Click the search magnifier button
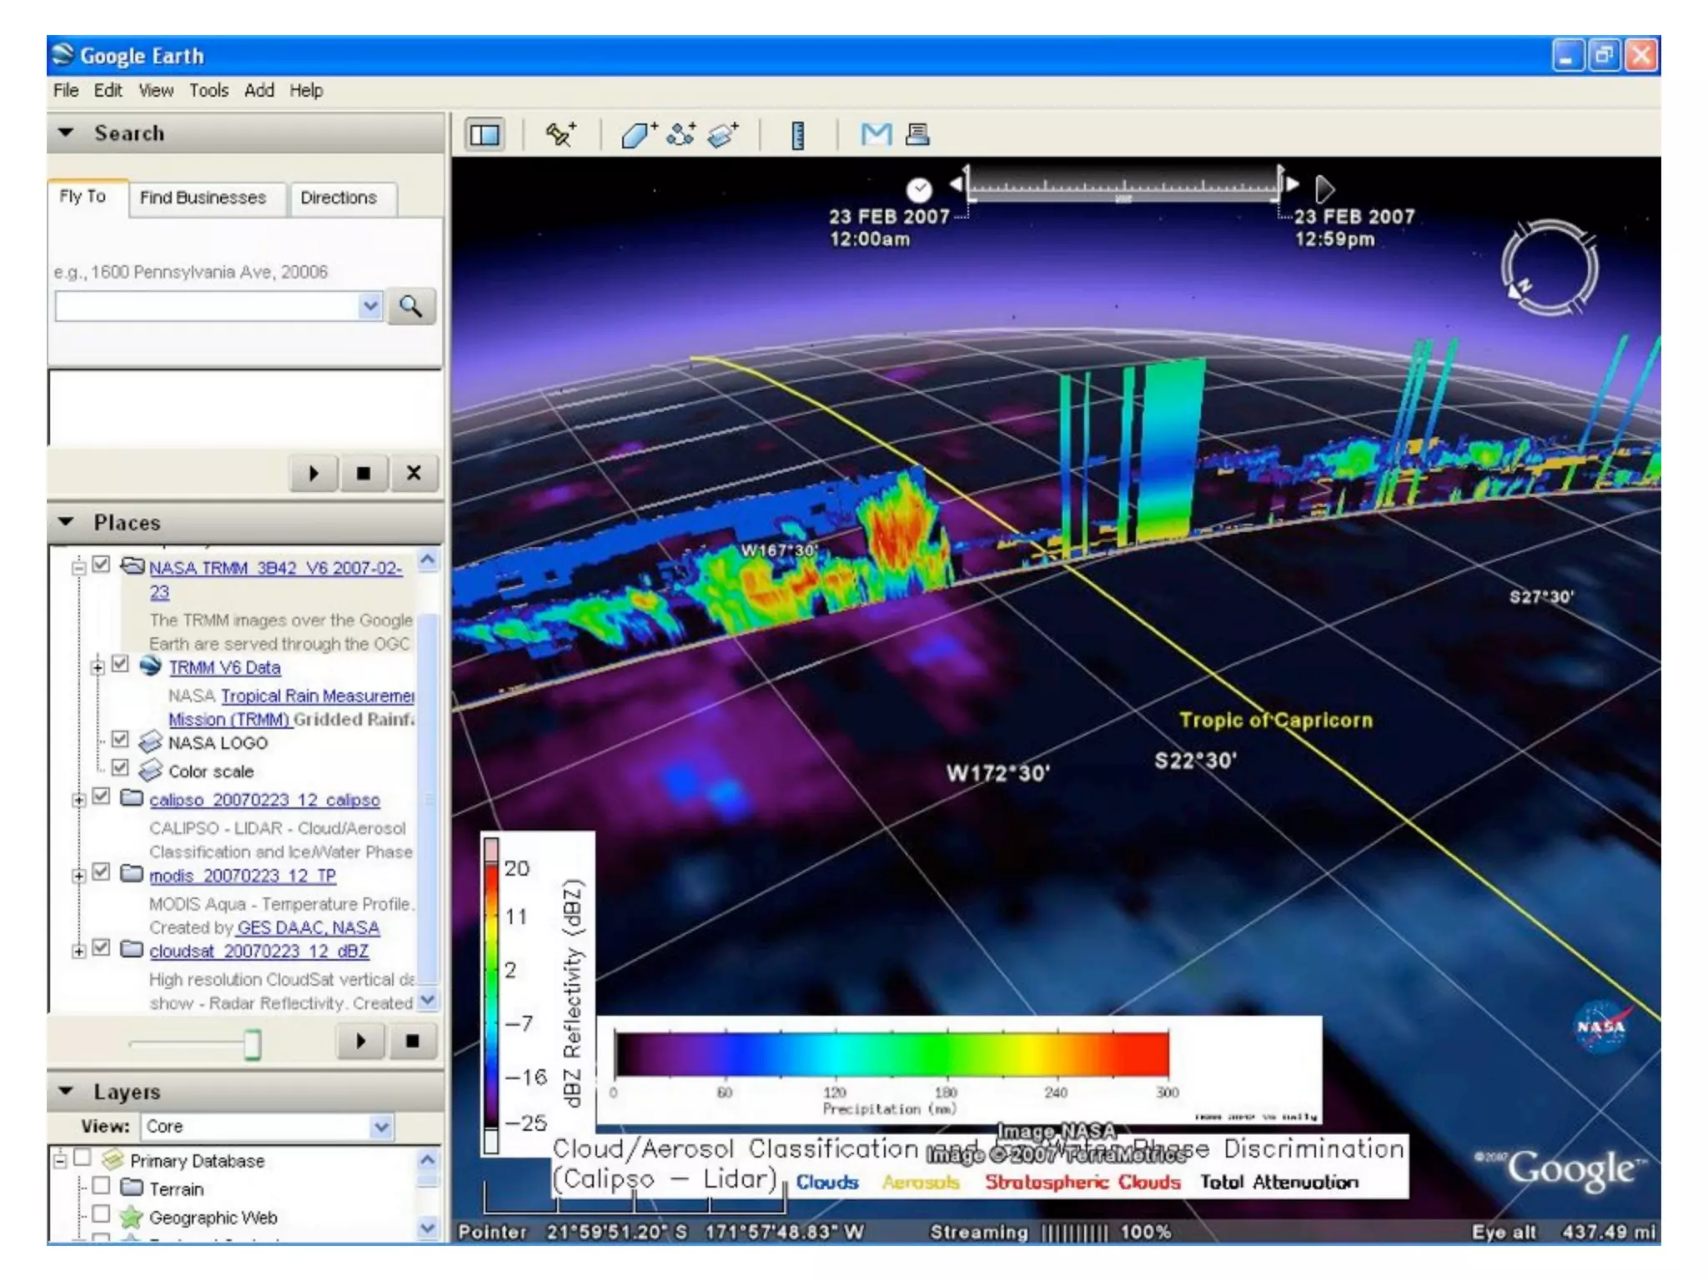This screenshot has height=1281, width=1708. pyautogui.click(x=410, y=306)
